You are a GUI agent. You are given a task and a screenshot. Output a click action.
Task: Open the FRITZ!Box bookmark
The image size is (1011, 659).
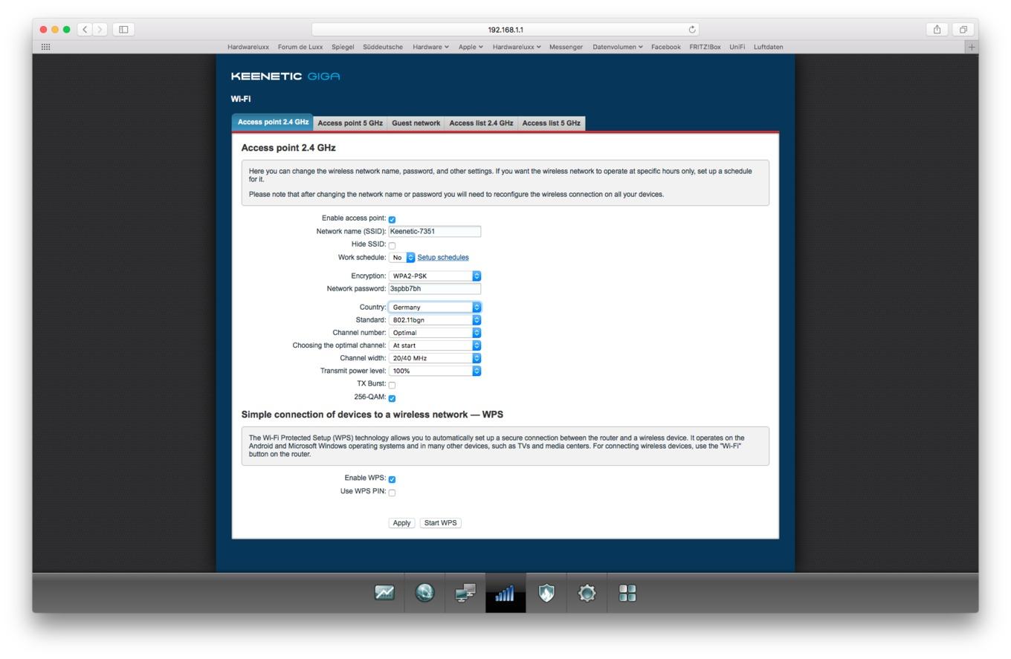click(x=705, y=47)
